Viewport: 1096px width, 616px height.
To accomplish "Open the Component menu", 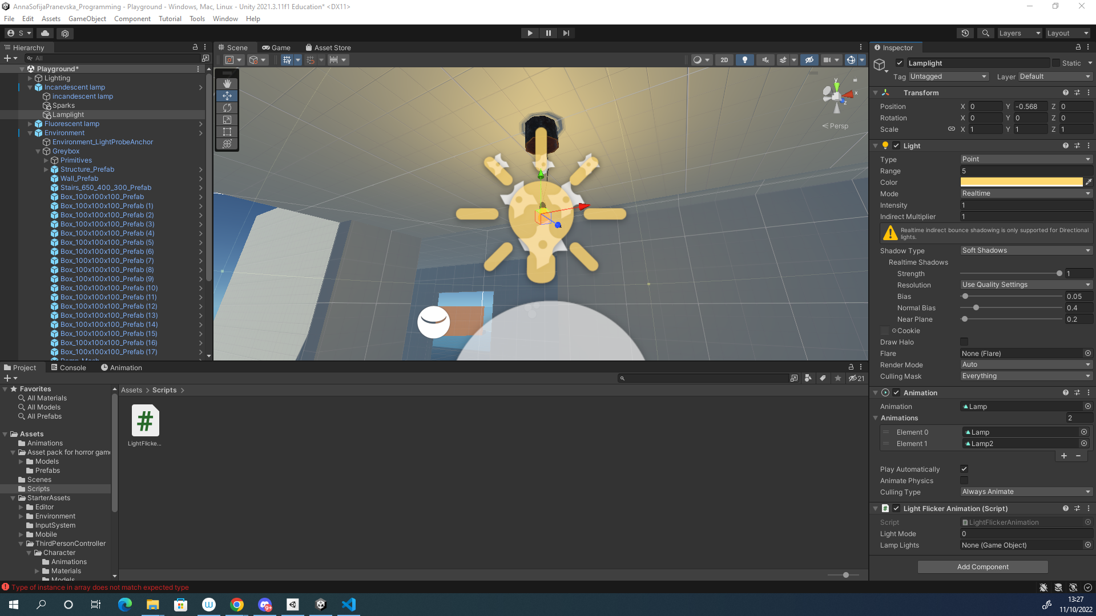I will (132, 19).
